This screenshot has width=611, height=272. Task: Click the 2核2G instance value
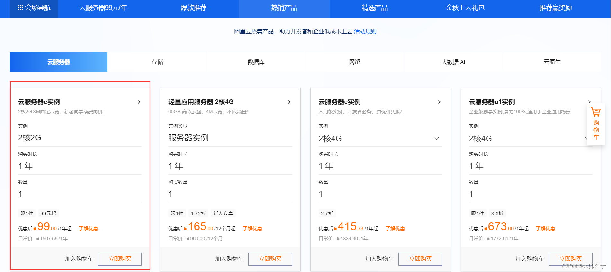30,138
